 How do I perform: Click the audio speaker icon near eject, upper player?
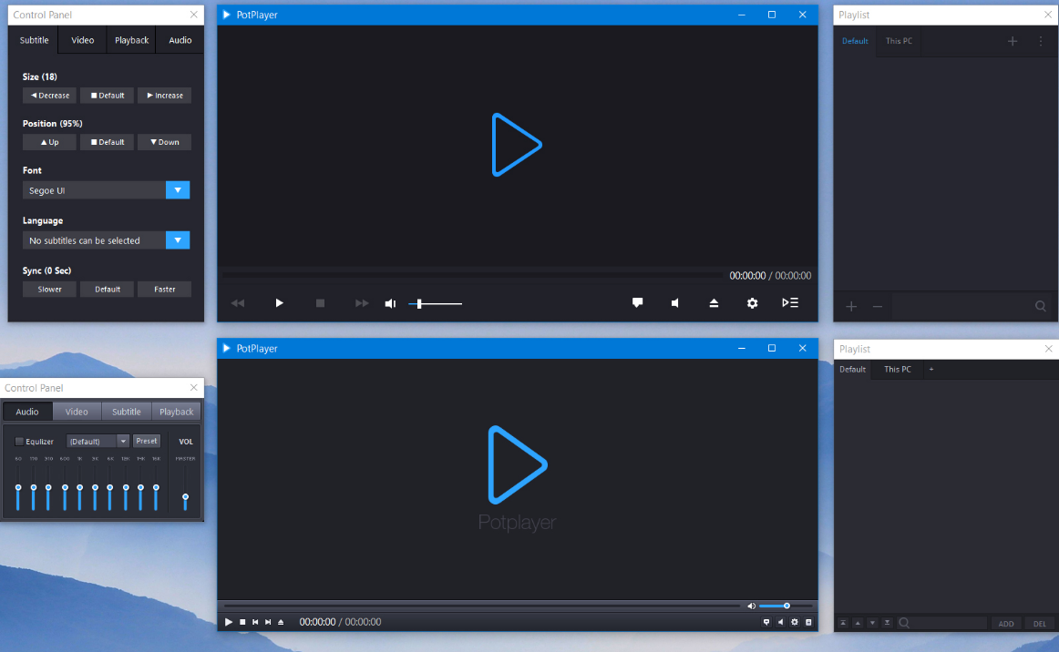coord(674,303)
